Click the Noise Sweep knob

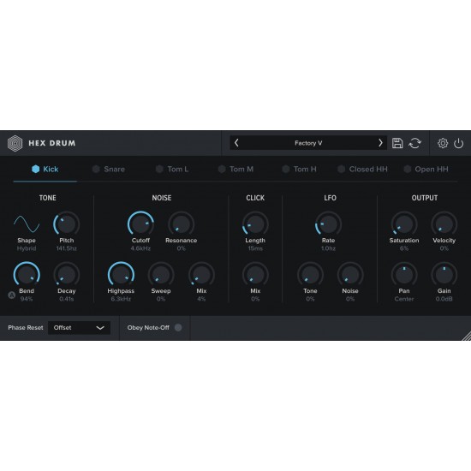(x=161, y=275)
